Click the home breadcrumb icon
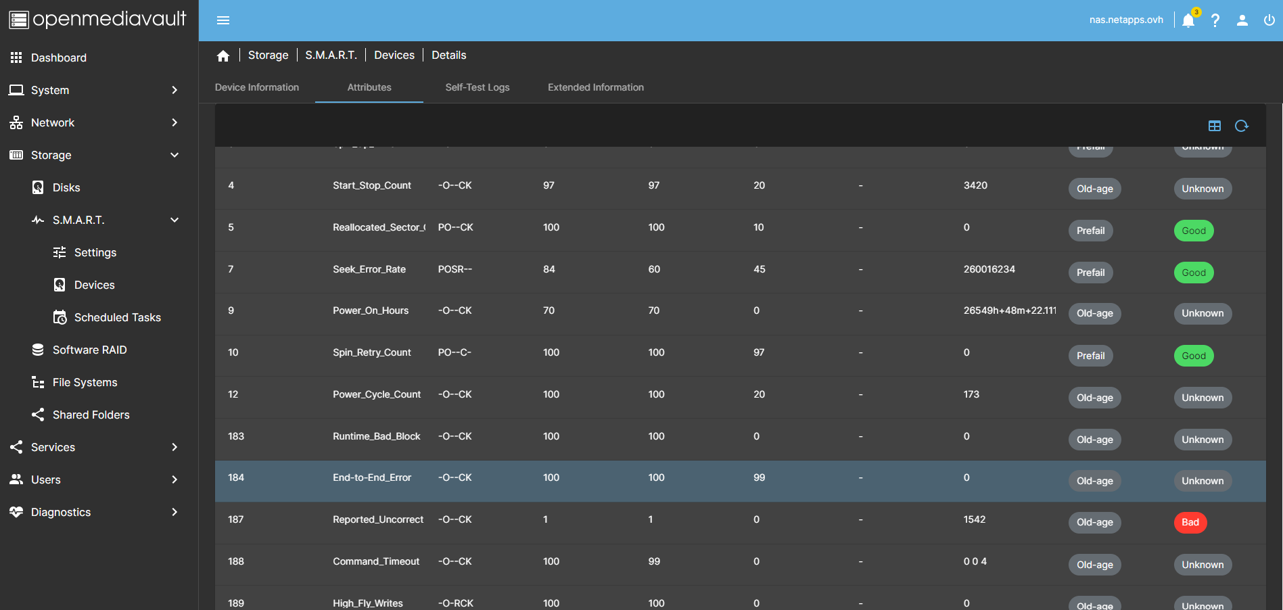Viewport: 1283px width, 610px height. pyautogui.click(x=223, y=55)
